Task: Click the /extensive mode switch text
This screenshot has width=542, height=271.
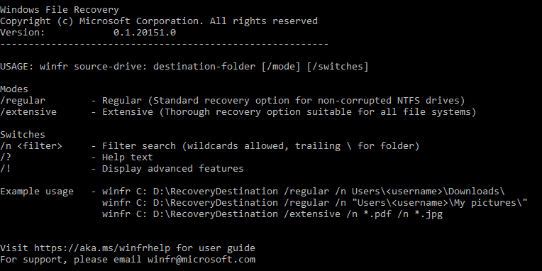Action: tap(28, 112)
